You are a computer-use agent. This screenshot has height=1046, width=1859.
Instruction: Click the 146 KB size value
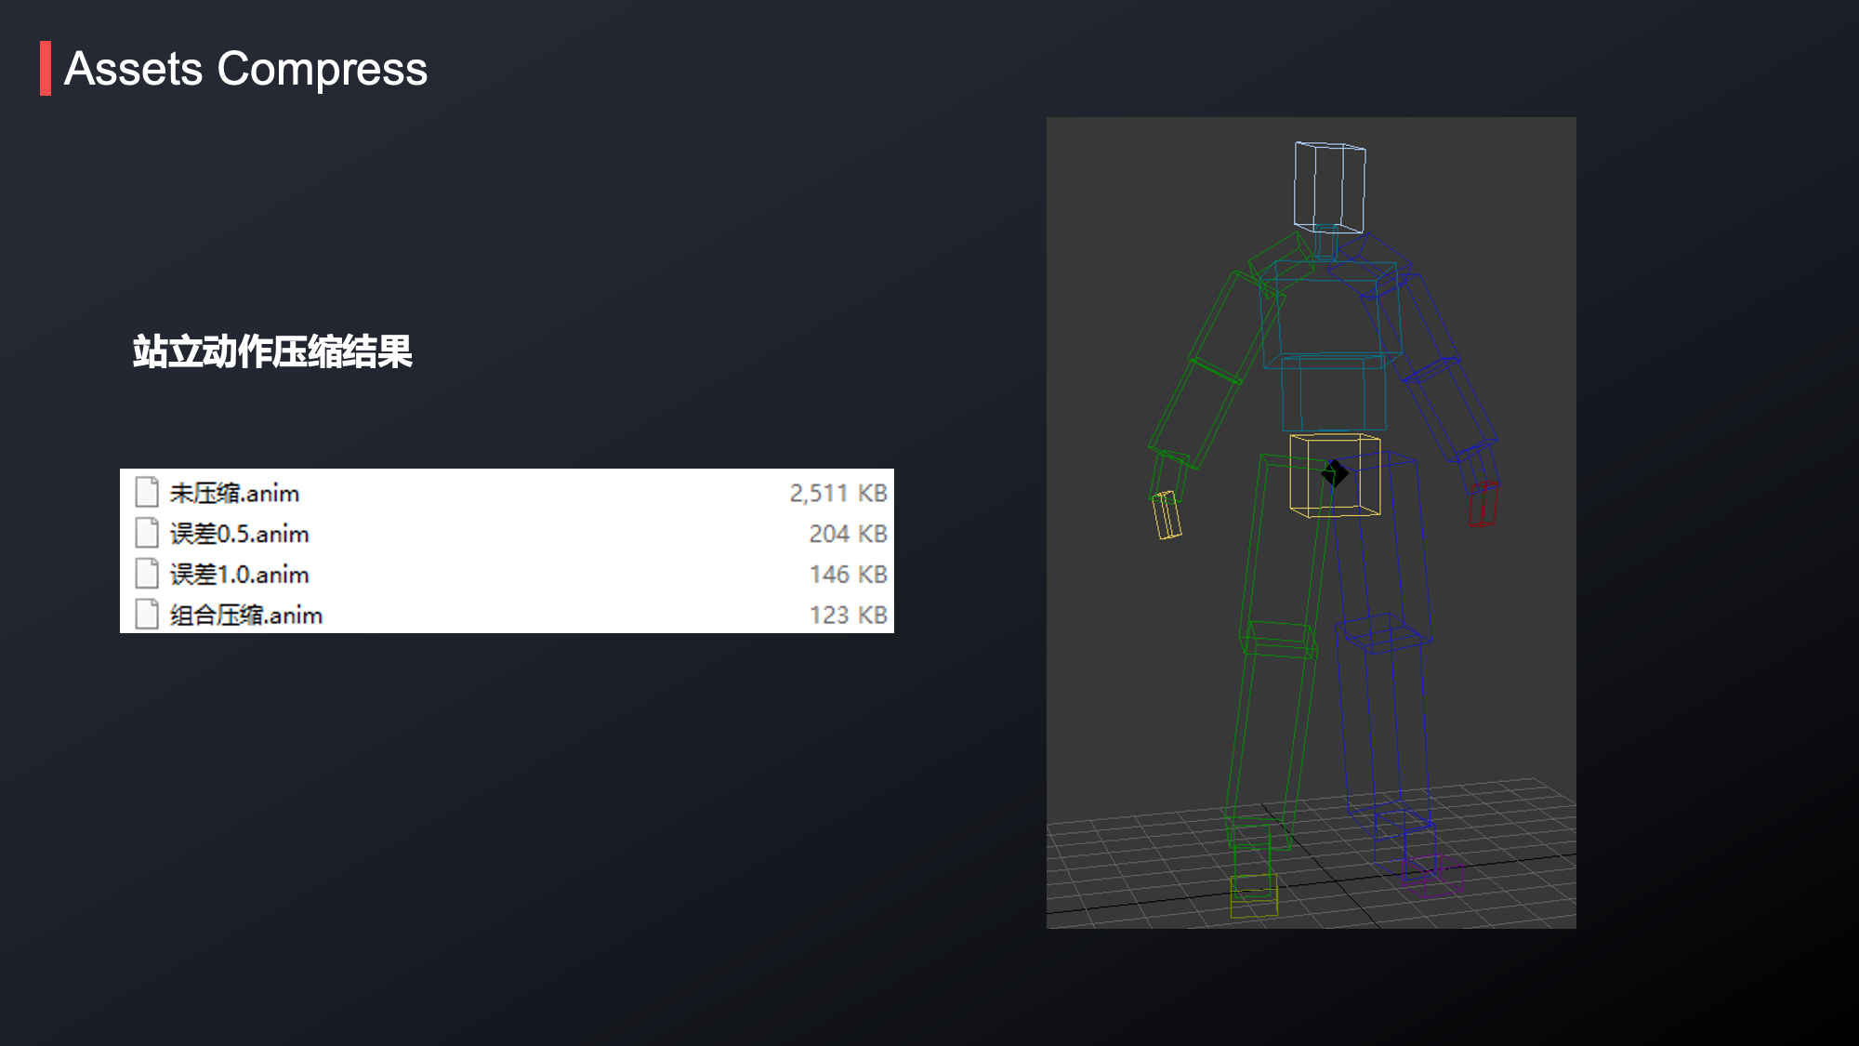tap(848, 575)
